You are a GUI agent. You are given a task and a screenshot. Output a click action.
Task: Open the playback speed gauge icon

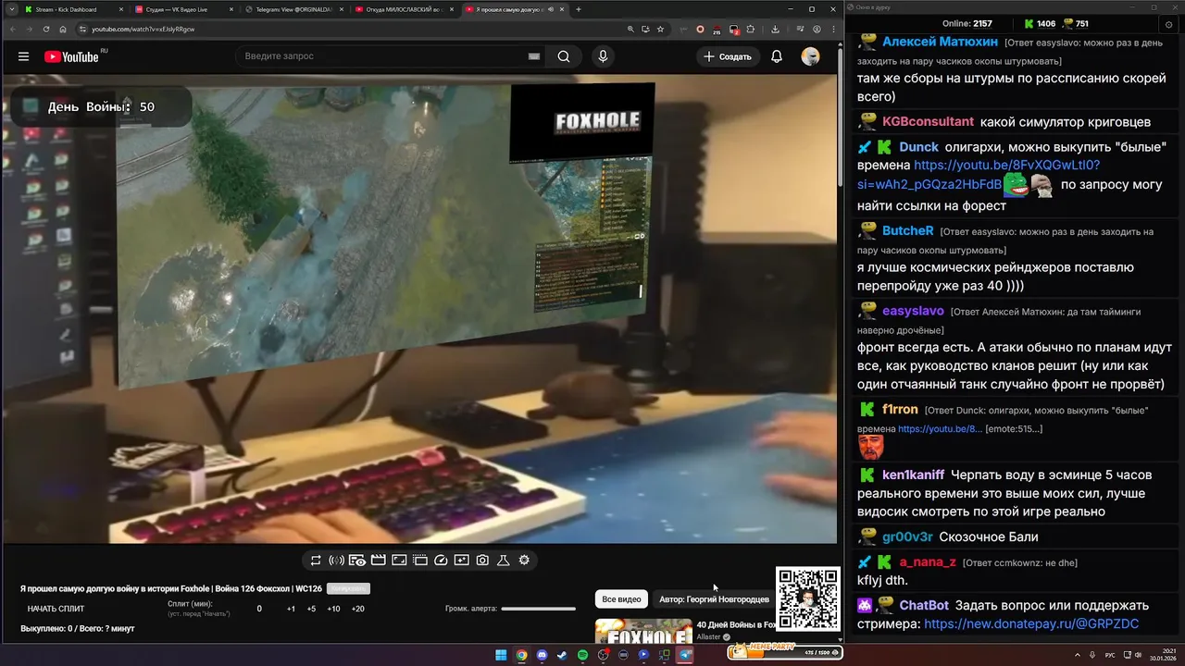(x=441, y=560)
